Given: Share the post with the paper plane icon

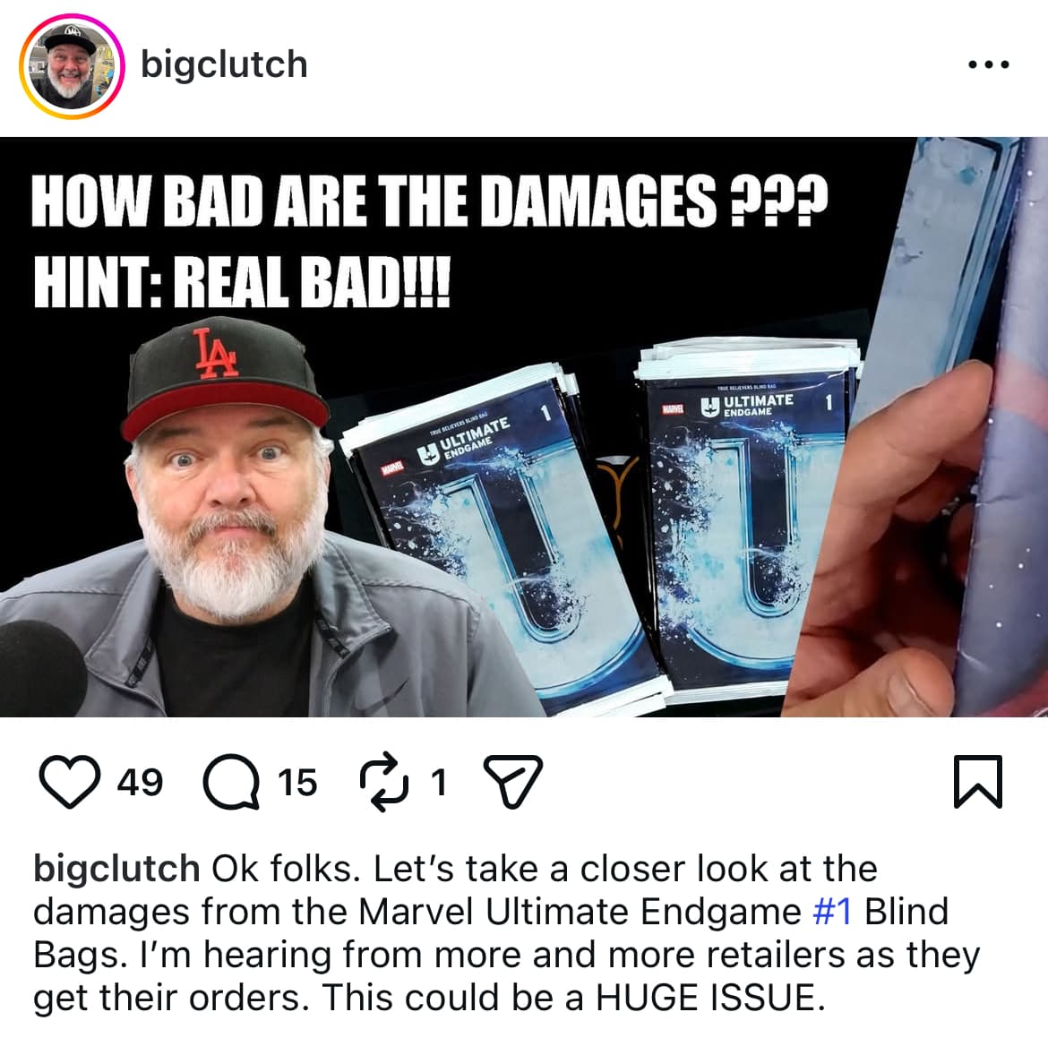Looking at the screenshot, I should (512, 781).
